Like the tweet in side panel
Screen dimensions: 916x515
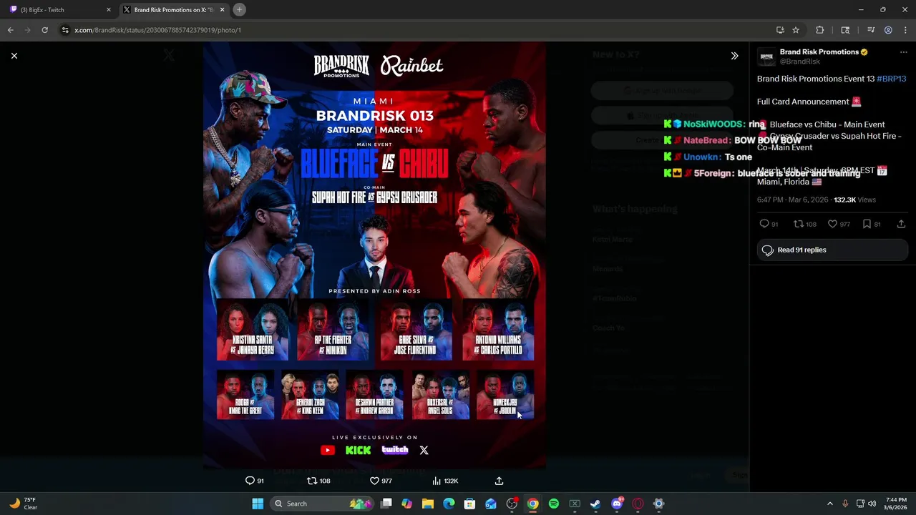(x=832, y=224)
